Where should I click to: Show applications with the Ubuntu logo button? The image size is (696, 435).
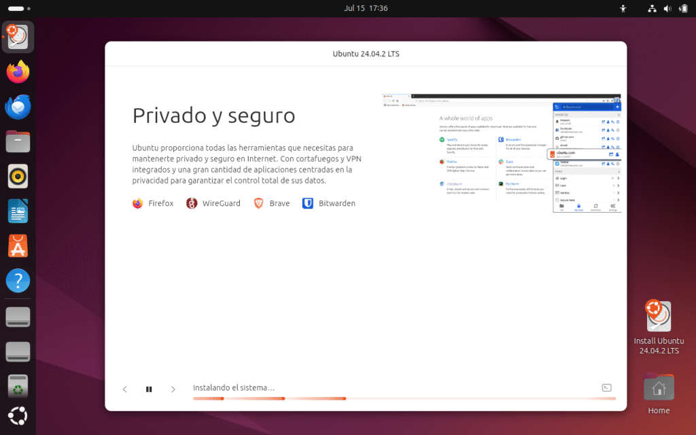click(x=18, y=416)
